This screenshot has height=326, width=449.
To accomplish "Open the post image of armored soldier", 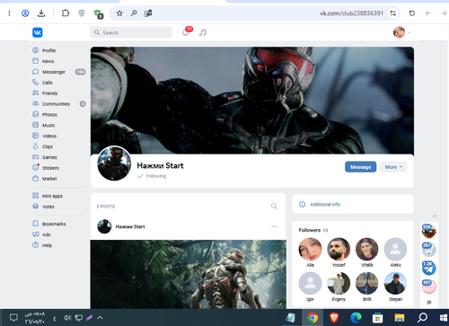I will pos(189,274).
